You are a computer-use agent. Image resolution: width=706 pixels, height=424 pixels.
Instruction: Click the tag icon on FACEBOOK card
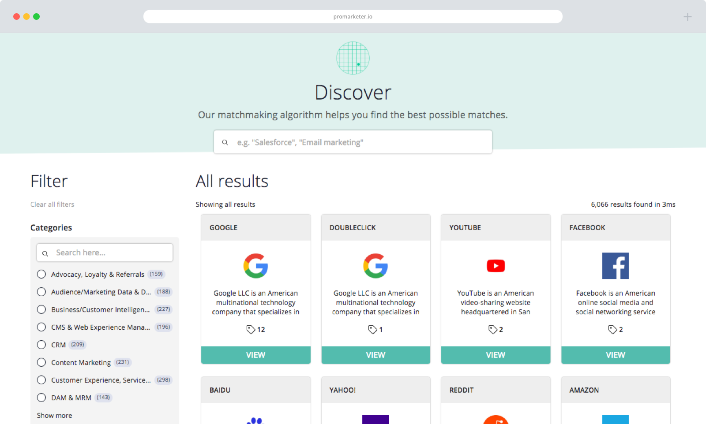point(612,329)
